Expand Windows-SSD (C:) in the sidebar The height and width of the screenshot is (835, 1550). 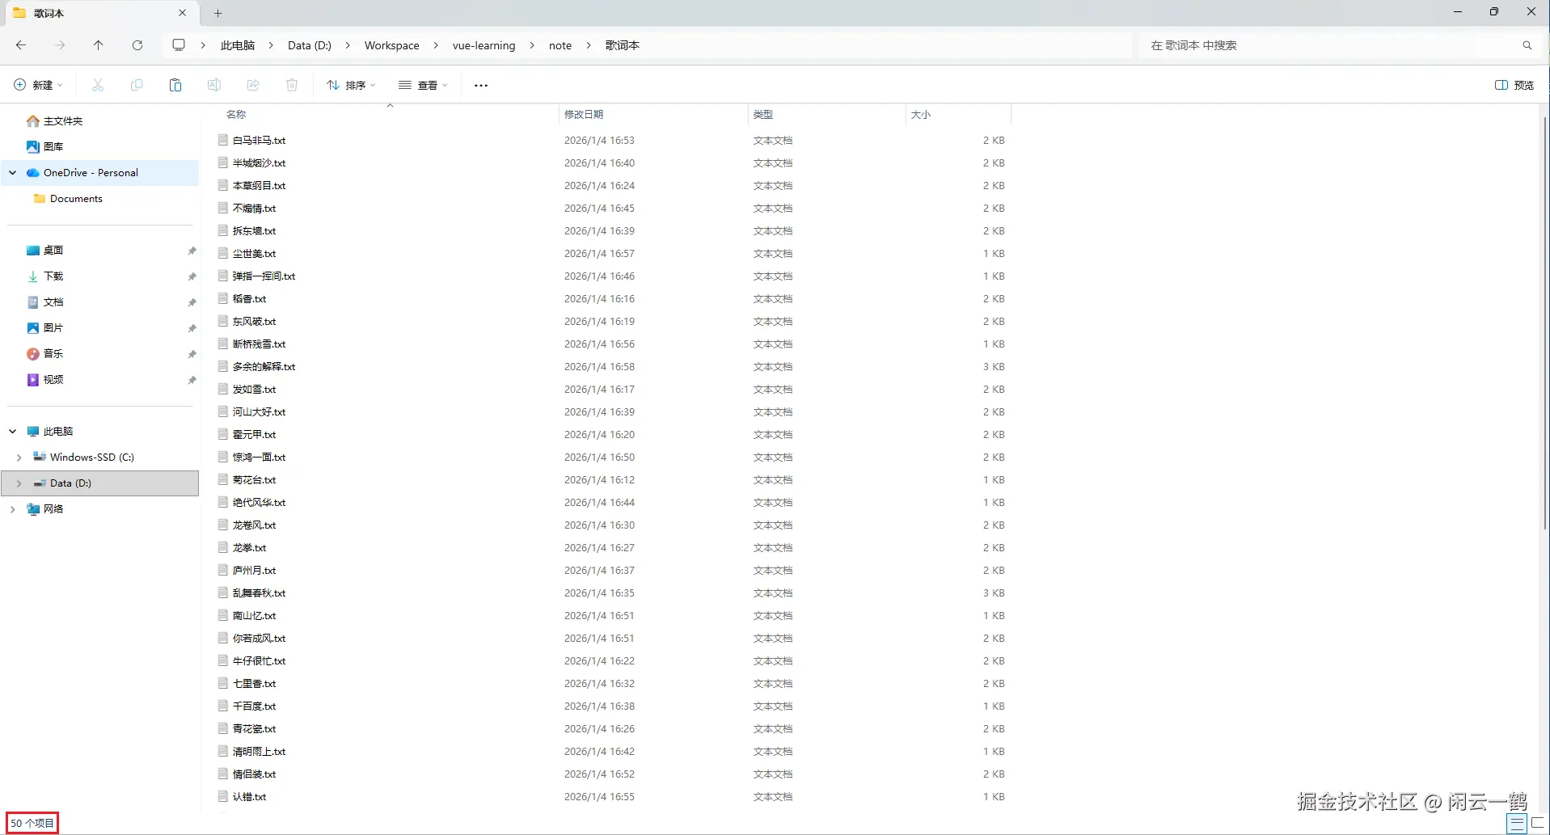(x=19, y=458)
